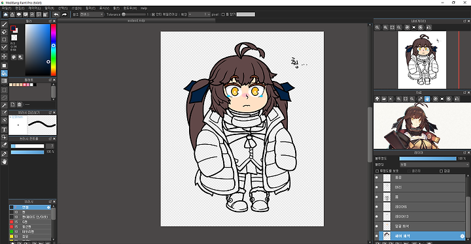The height and width of the screenshot is (244, 471).
Task: Click the brush size slider in Brush Control
Action: [27, 146]
